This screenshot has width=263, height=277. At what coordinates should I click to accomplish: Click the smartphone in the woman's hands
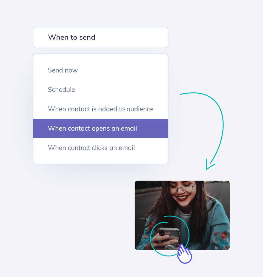pos(169,235)
